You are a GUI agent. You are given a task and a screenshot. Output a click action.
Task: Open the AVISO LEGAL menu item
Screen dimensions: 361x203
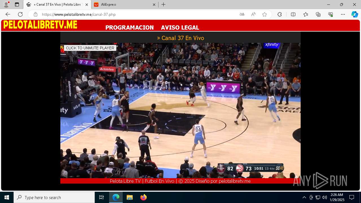pos(180,28)
